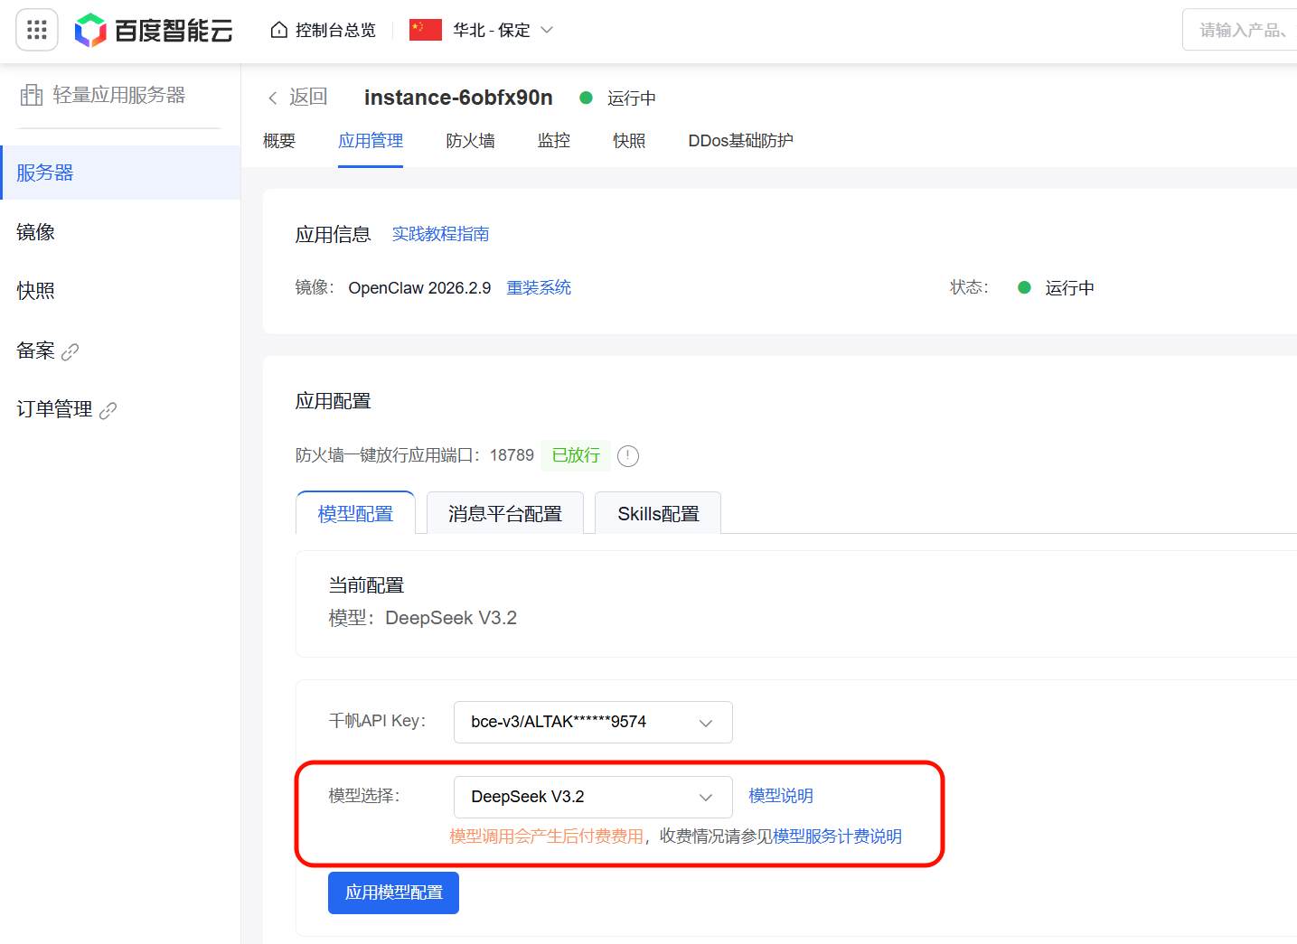Viewport: 1297px width, 944px height.
Task: Click the 应用模型配置 button
Action: click(393, 893)
